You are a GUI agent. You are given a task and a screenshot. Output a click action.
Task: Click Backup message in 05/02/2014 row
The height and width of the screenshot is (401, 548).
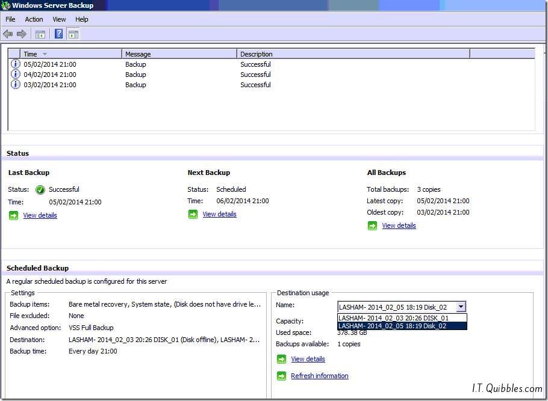[135, 64]
